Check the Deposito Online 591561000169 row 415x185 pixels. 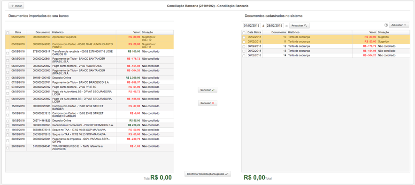(x=8, y=78)
